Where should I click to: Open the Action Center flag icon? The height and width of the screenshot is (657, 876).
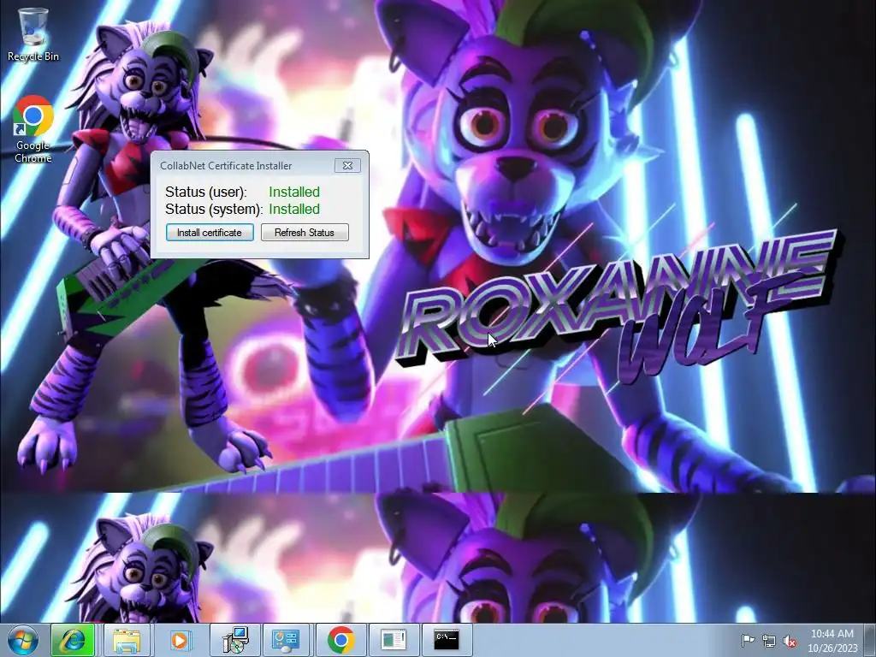pos(748,640)
